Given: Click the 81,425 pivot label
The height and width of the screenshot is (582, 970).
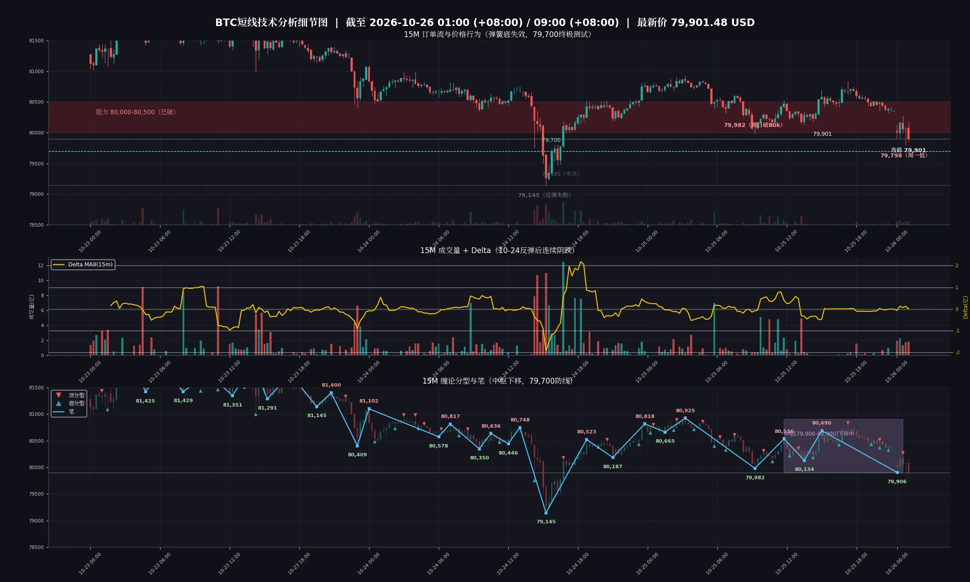Looking at the screenshot, I should pyautogui.click(x=145, y=401).
